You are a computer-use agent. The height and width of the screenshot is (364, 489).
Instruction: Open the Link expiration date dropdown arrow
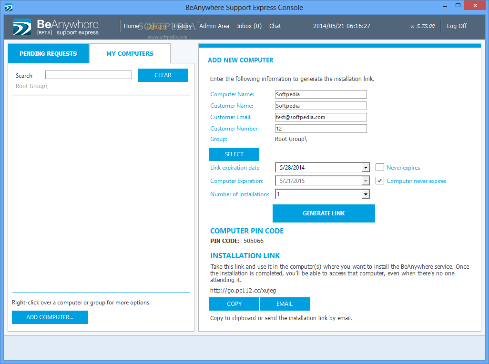[x=366, y=168]
